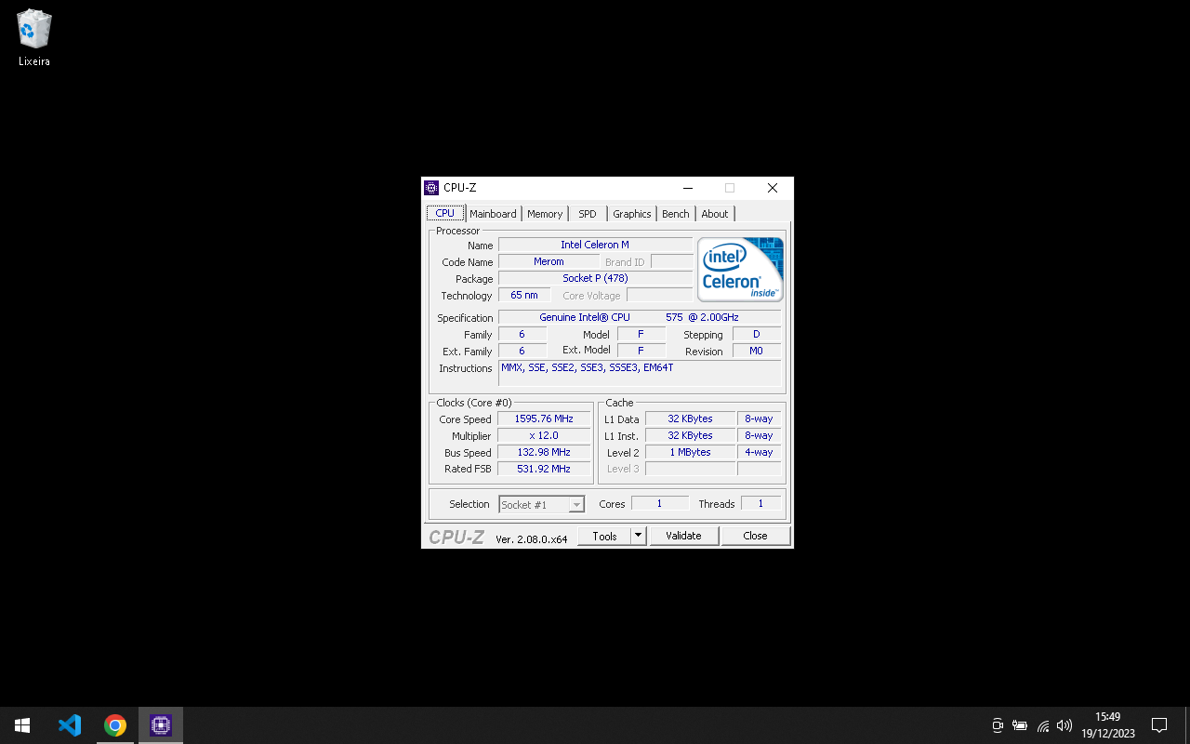Show the About tab
This screenshot has height=744, width=1190.
[x=715, y=214]
